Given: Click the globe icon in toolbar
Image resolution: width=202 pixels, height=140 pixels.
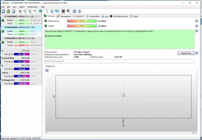Looking at the screenshot, I should point(40,11).
